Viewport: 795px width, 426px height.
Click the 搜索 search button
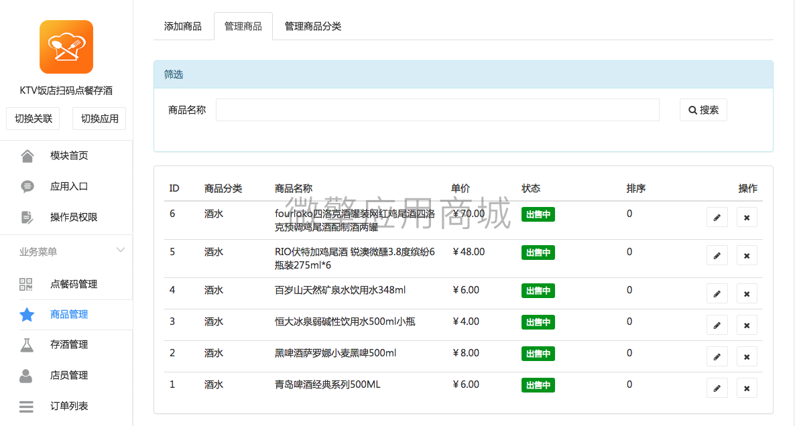(x=703, y=110)
